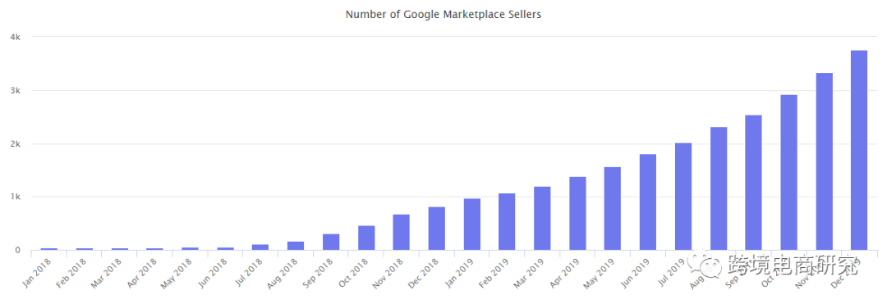Click the Jan 2018 x-axis label

pos(38,273)
